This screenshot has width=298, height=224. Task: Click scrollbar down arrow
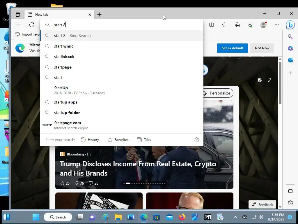[280, 207]
